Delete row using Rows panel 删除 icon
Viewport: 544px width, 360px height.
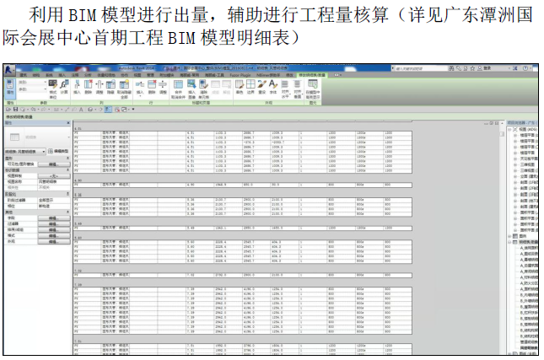(x=152, y=87)
